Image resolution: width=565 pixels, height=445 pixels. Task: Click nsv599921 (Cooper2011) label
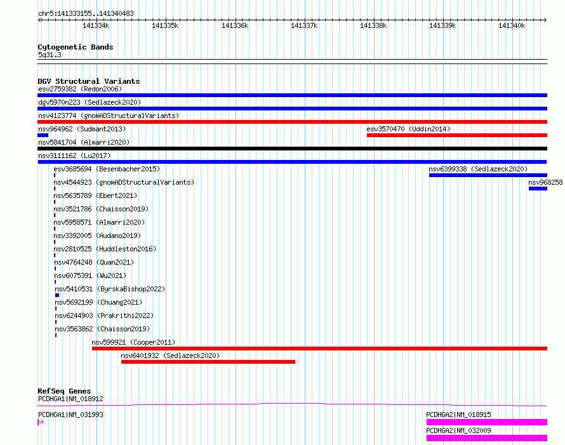point(133,342)
